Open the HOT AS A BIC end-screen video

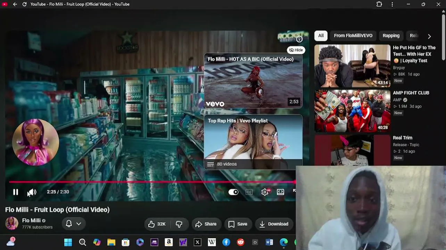[253, 81]
